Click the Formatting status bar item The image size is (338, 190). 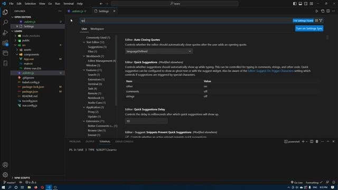pos(314,183)
